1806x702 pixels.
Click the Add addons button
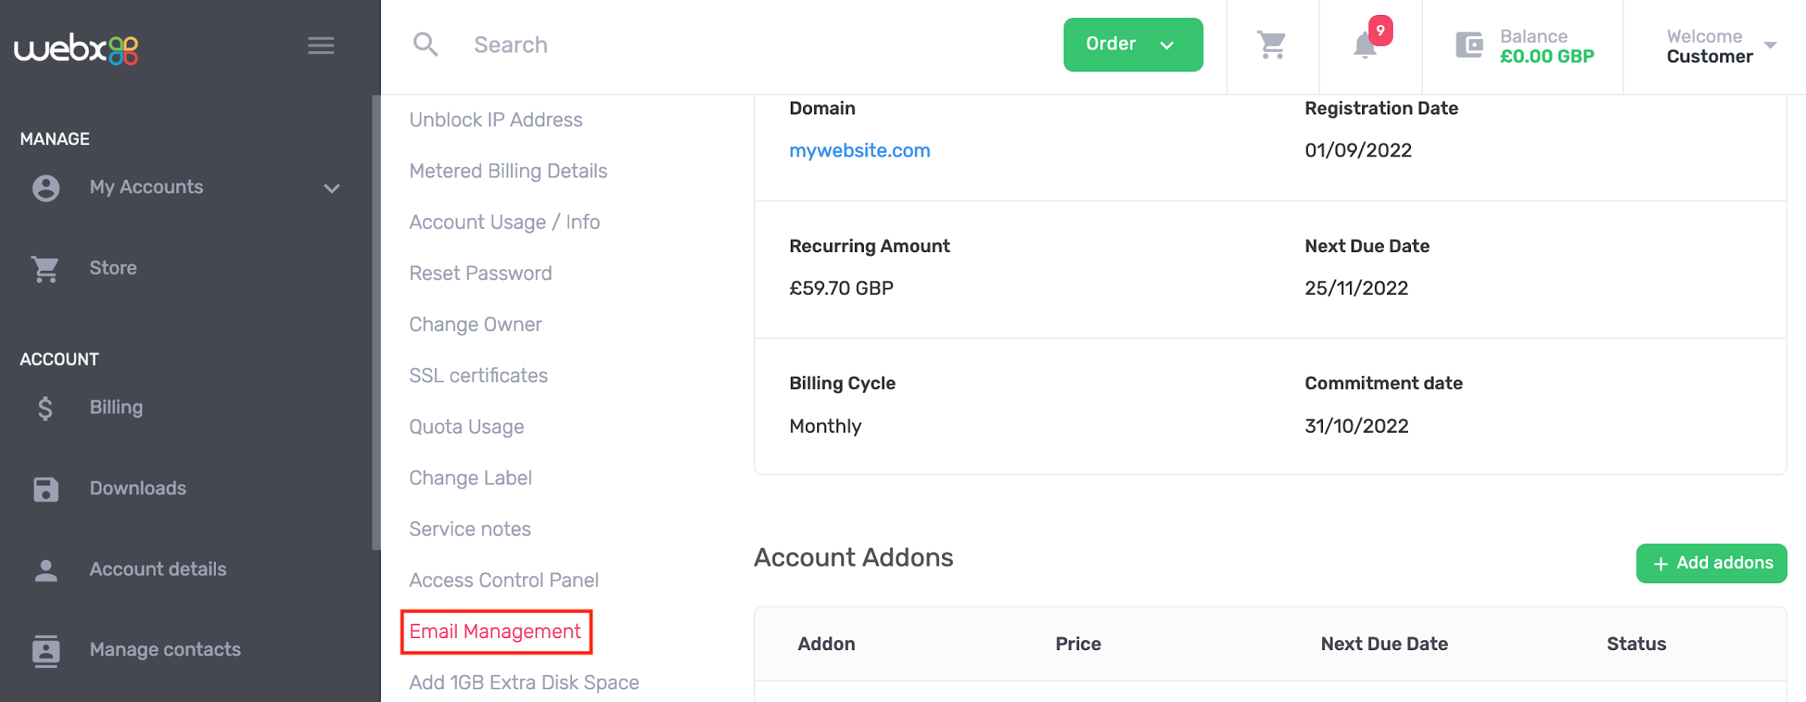[1711, 563]
